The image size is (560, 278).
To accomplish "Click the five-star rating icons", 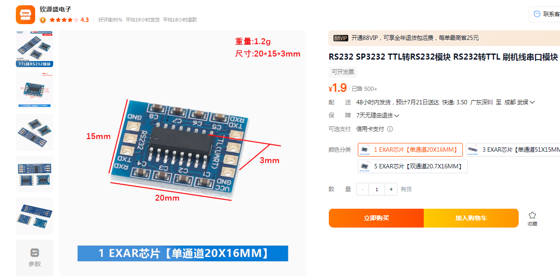I will (64, 20).
